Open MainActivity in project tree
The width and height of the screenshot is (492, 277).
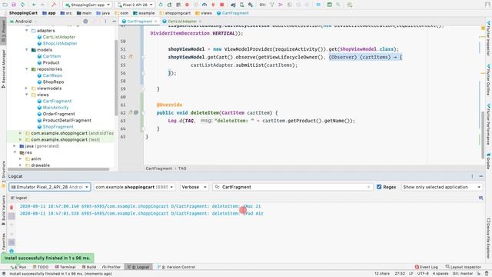pyautogui.click(x=55, y=108)
